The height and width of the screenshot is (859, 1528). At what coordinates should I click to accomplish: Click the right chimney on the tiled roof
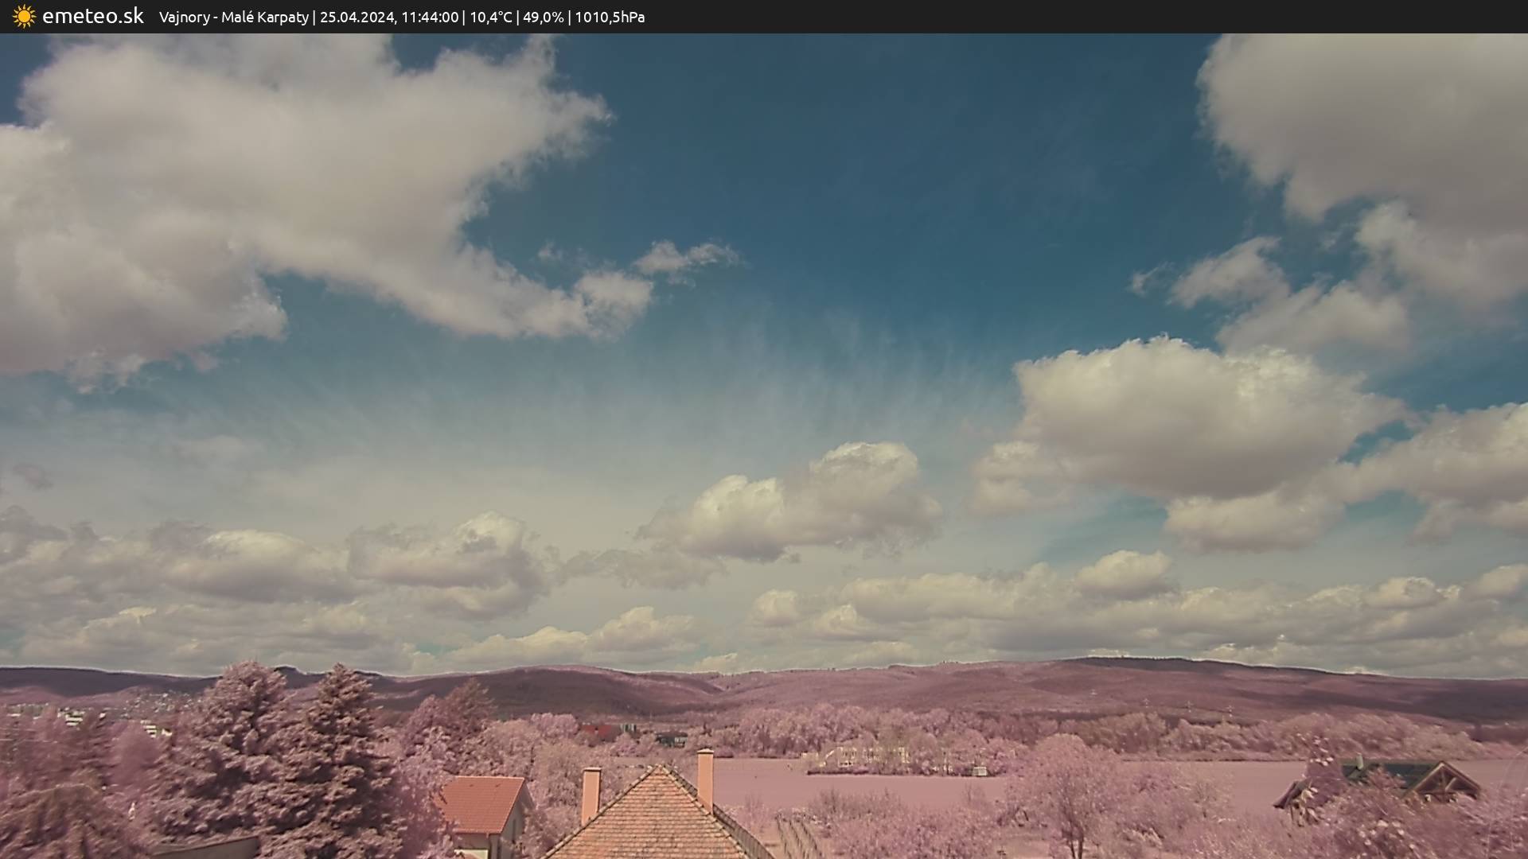pos(705,778)
